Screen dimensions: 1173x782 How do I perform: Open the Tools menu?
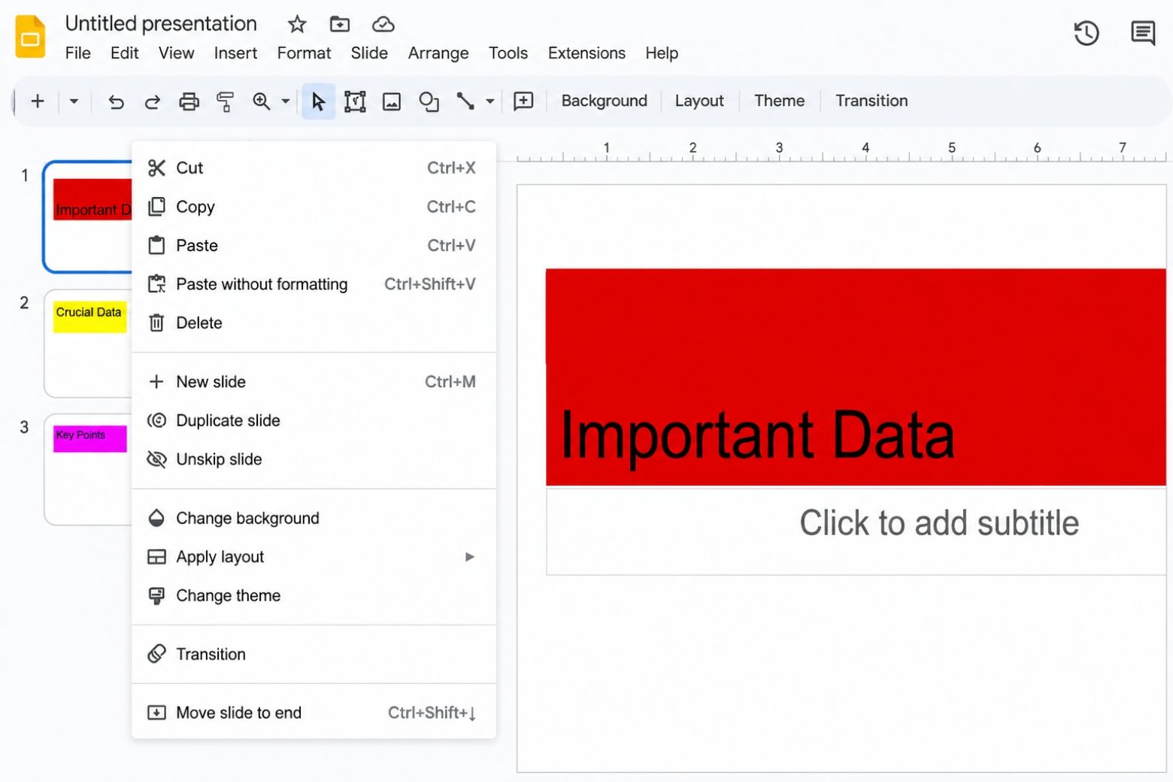tap(508, 53)
